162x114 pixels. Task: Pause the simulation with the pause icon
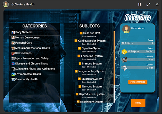(x=140, y=4)
